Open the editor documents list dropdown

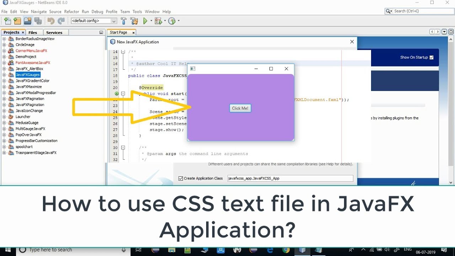(x=444, y=32)
